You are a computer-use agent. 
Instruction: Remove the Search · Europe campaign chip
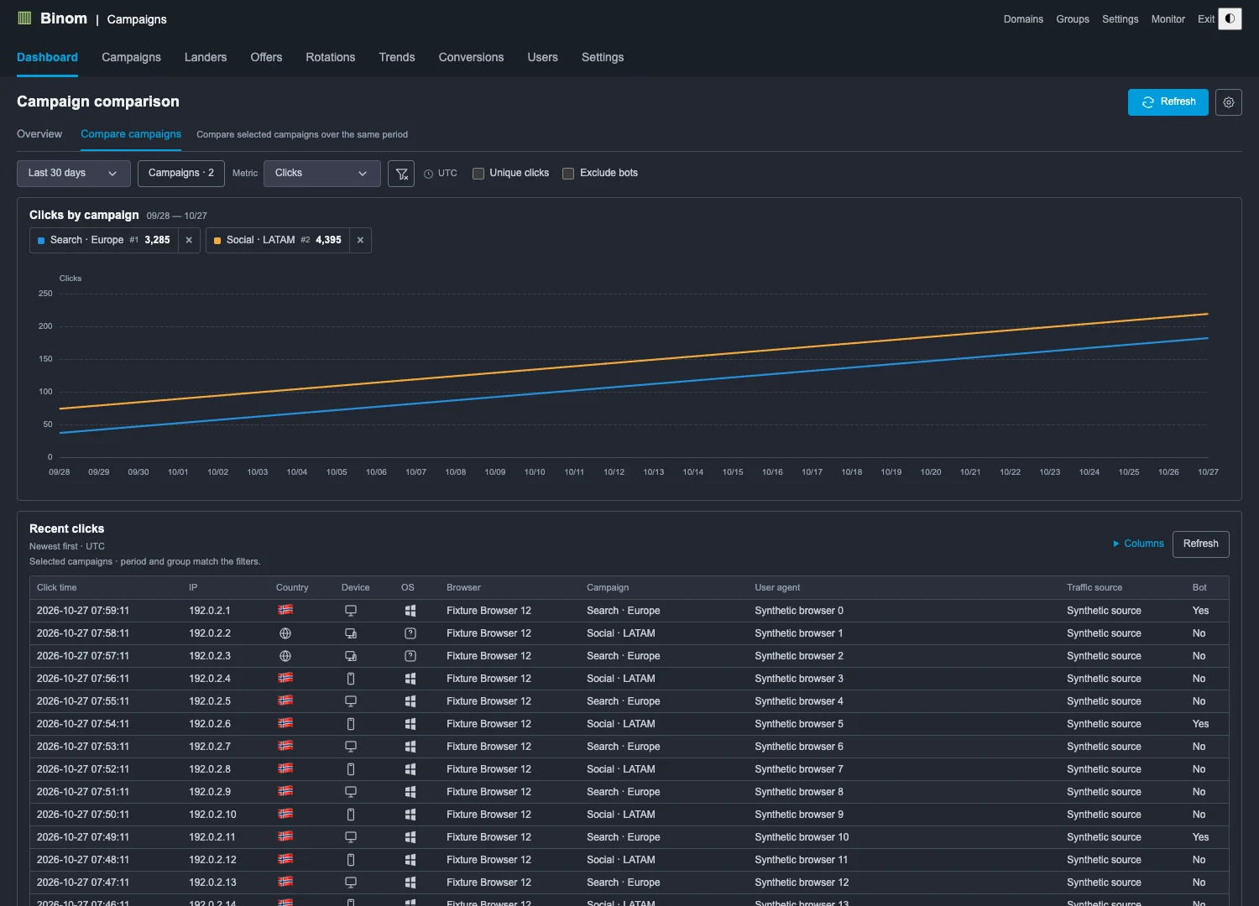189,240
